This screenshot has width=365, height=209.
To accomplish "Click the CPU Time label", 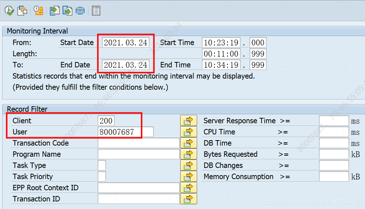I will tap(219, 132).
